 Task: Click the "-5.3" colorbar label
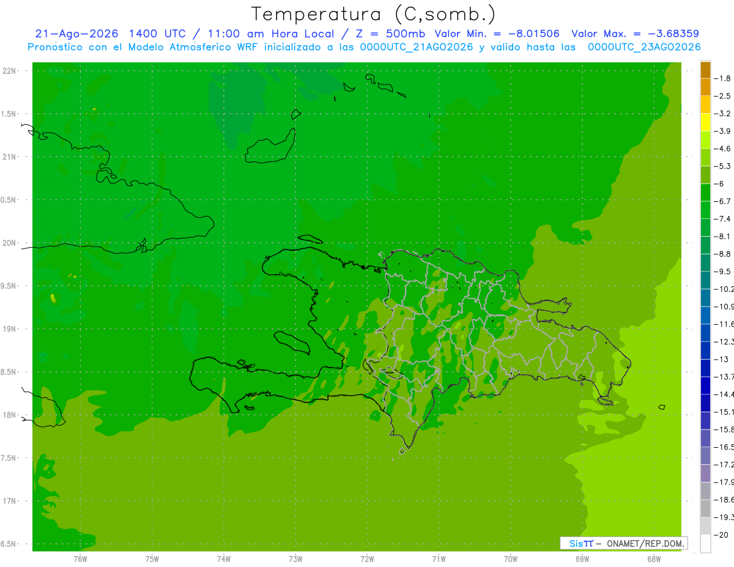pos(723,166)
